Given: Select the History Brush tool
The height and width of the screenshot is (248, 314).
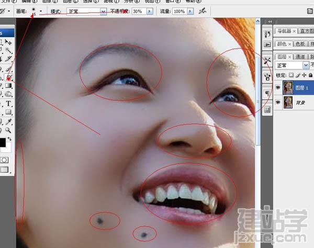Looking at the screenshot, I should coord(9,77).
